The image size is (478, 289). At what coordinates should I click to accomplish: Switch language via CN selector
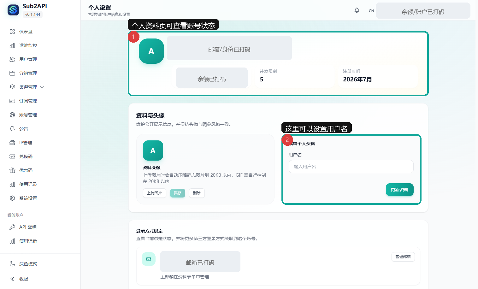(371, 11)
